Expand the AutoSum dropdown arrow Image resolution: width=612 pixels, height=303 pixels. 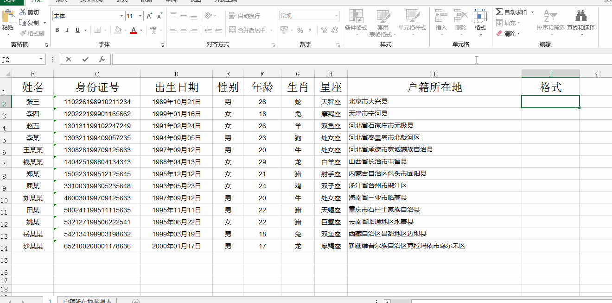532,12
